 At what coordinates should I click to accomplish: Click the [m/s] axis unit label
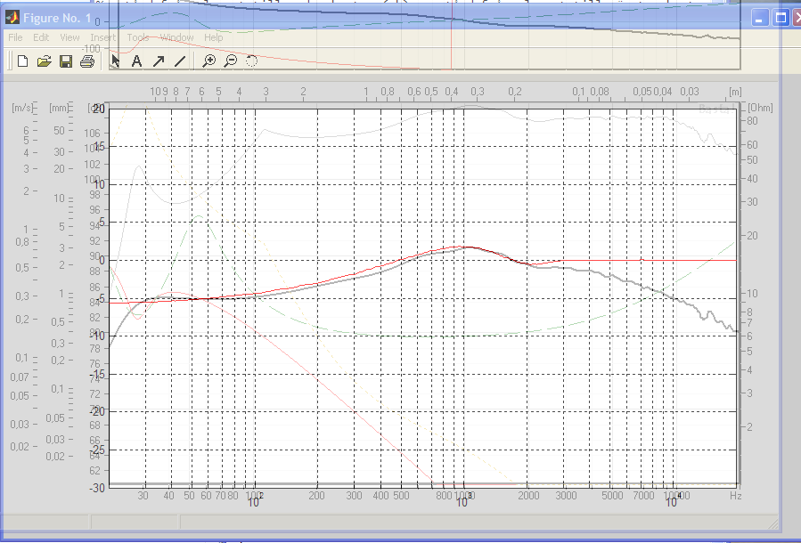22,108
